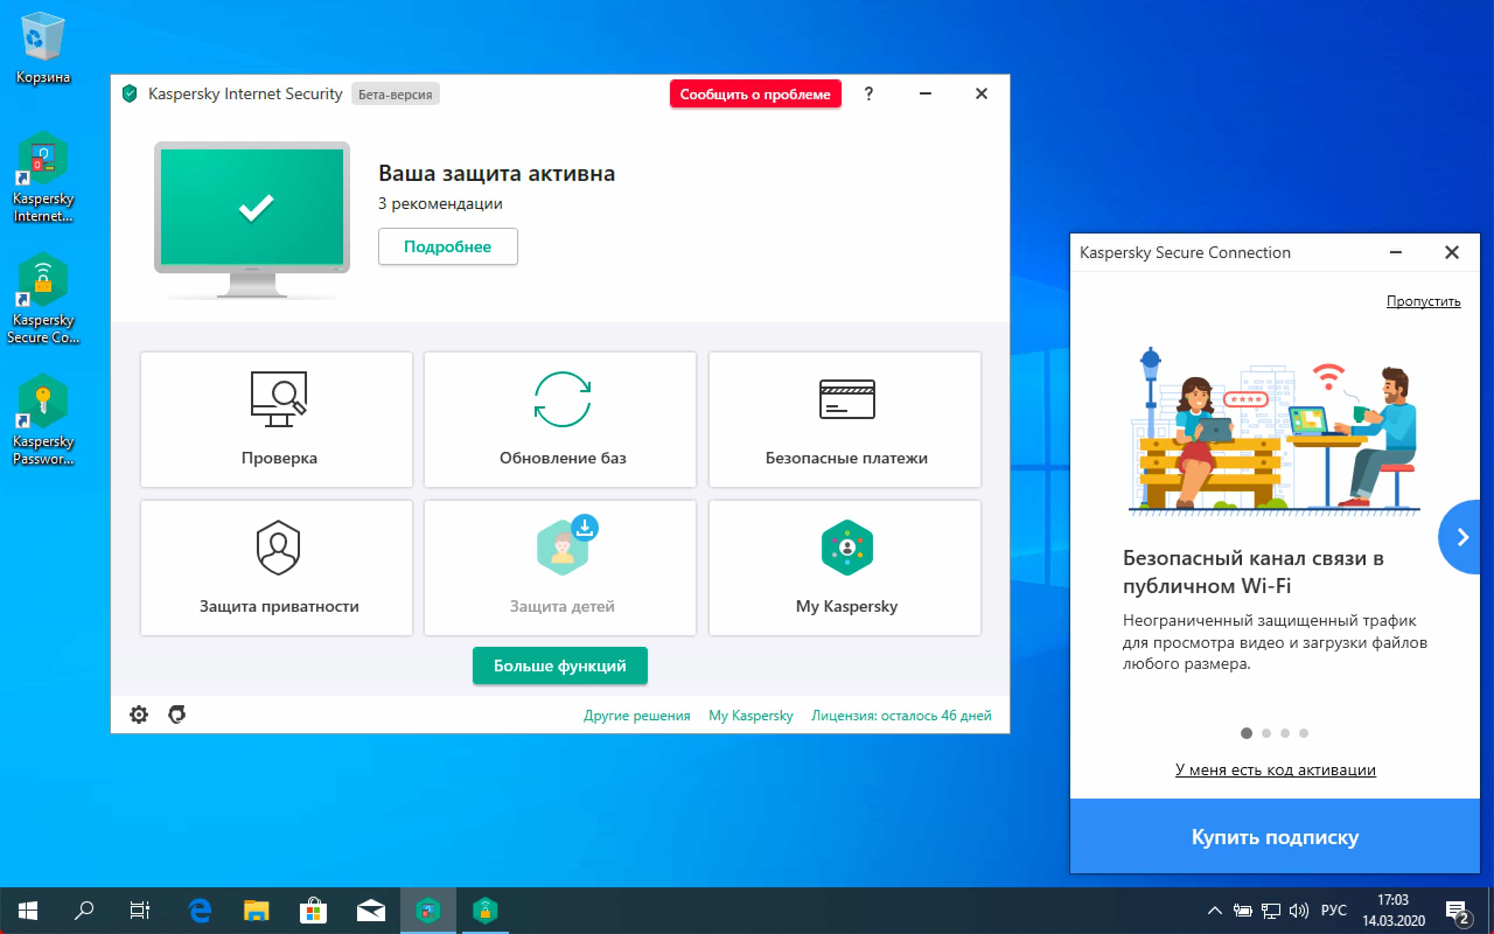Click the Wi-Fi bench illustration
The image size is (1494, 934).
pos(1273,431)
